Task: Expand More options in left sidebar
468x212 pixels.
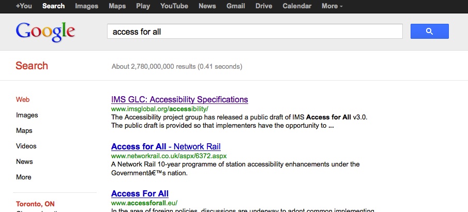Action: [24, 177]
